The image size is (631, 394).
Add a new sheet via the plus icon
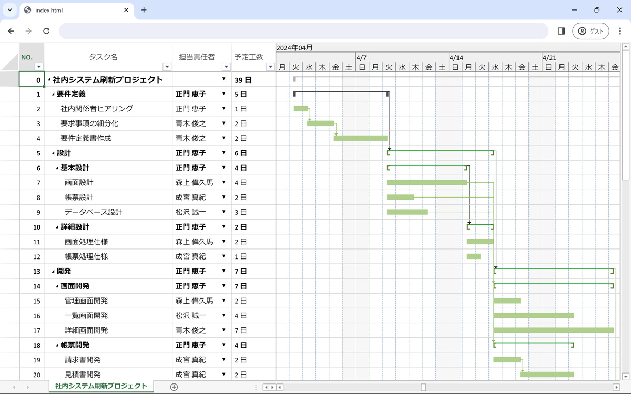[x=174, y=386]
